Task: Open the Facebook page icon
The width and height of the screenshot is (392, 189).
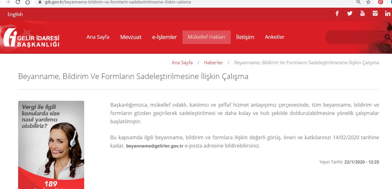Action: (337, 14)
